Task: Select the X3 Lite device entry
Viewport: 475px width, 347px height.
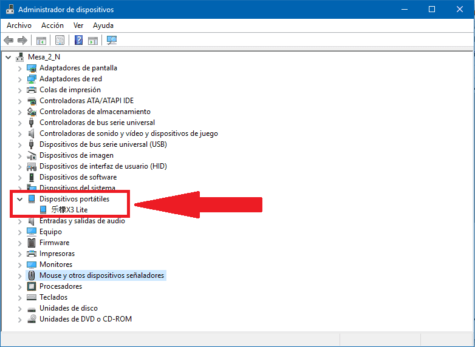Action: pos(69,210)
